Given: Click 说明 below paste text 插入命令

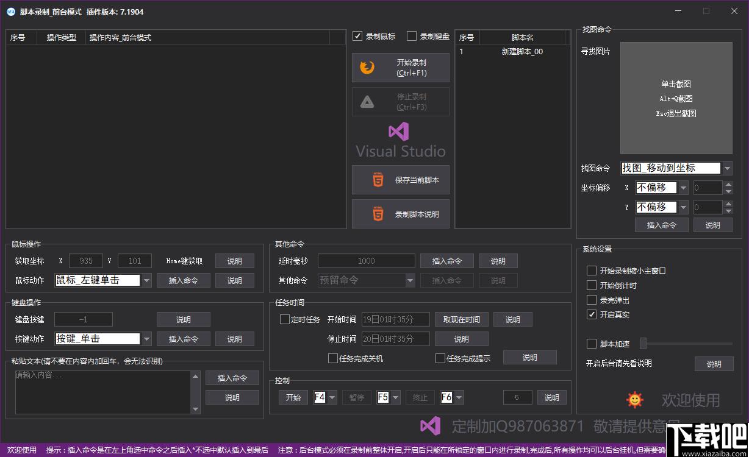Looking at the screenshot, I should tap(232, 397).
